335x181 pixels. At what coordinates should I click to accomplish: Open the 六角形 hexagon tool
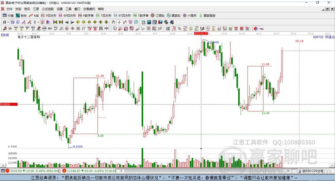(x=190, y=16)
